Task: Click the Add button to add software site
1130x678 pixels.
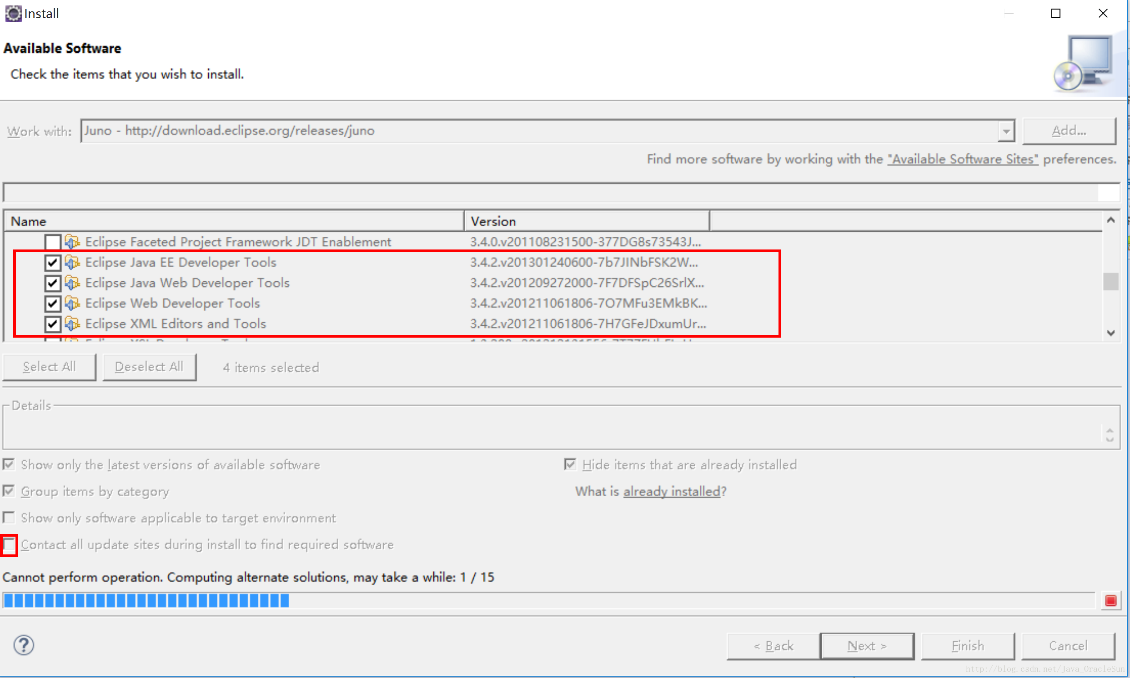Action: pos(1067,130)
